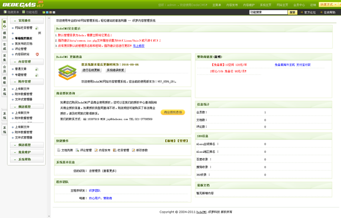Collapse the 附件管理 menu section
This screenshot has height=218, width=341.
pos(27,81)
